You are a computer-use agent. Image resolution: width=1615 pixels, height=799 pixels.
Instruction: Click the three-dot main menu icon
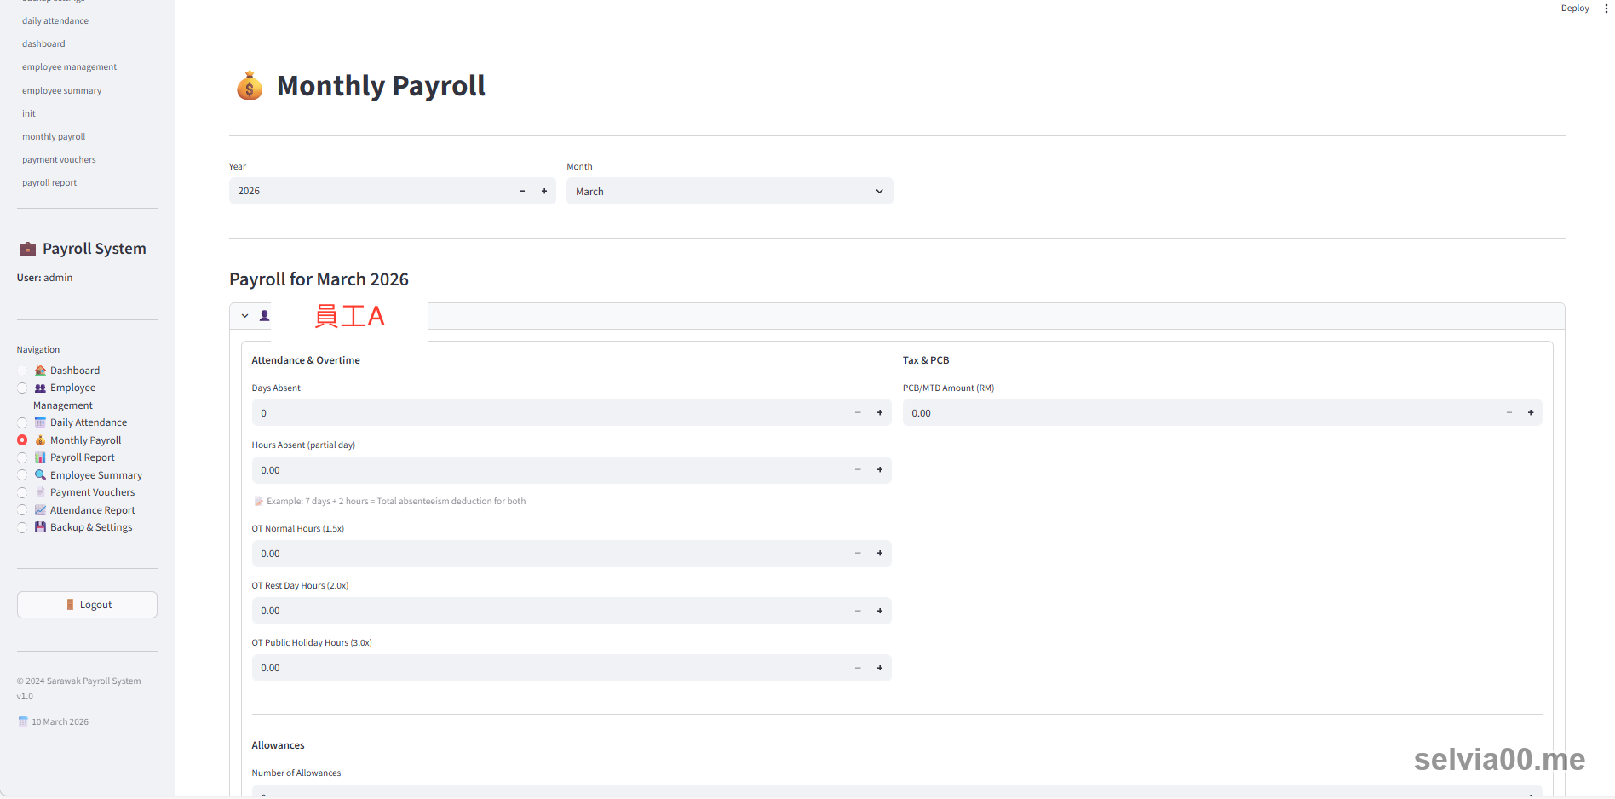(1606, 9)
